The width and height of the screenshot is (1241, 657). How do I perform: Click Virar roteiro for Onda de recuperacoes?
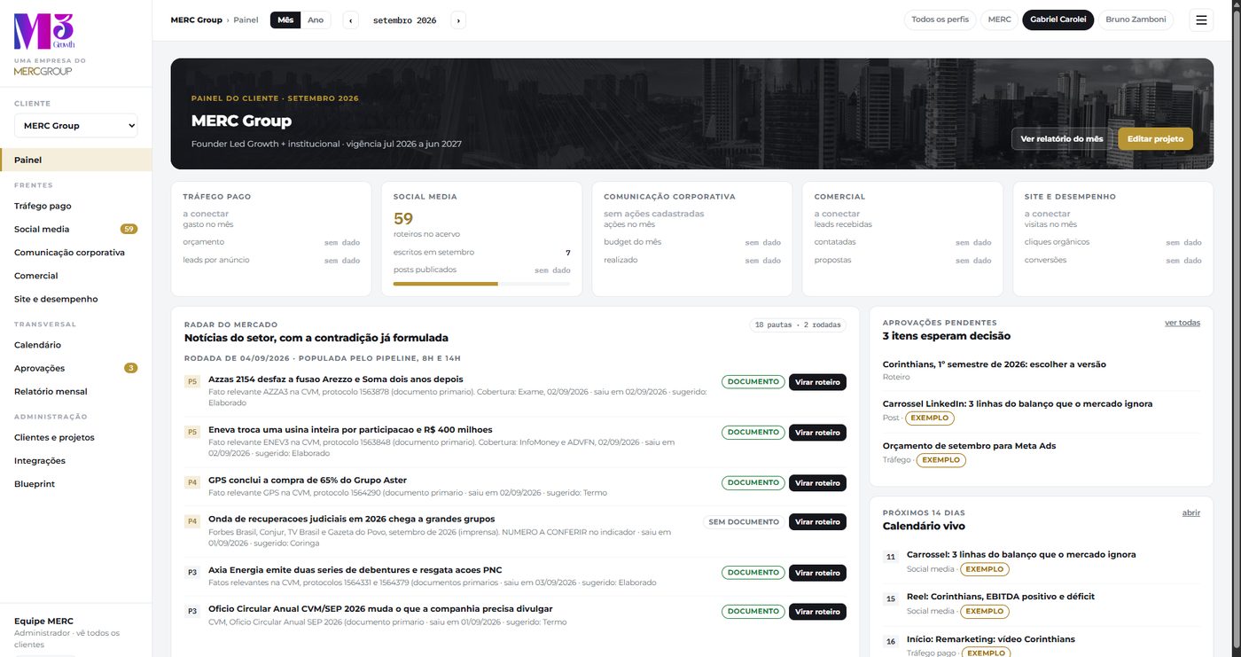(x=817, y=522)
